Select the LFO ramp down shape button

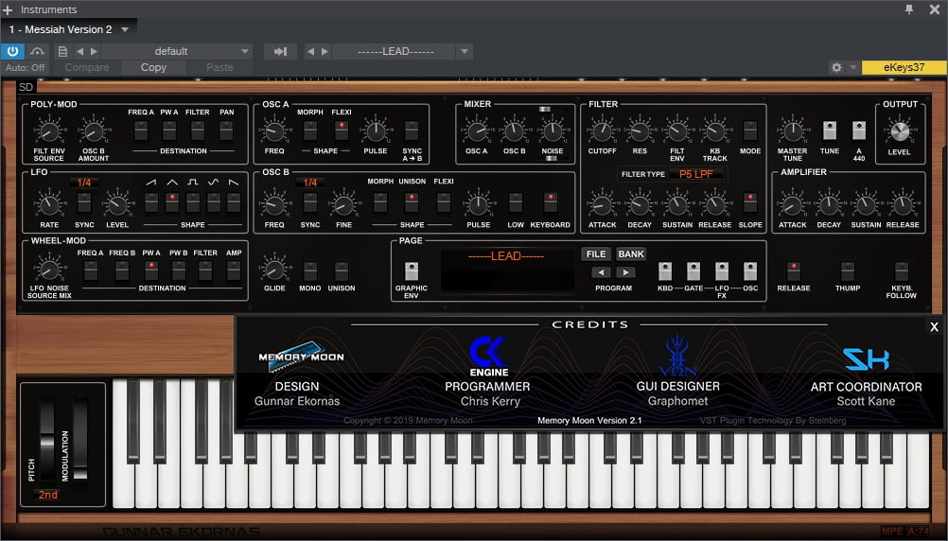[234, 201]
